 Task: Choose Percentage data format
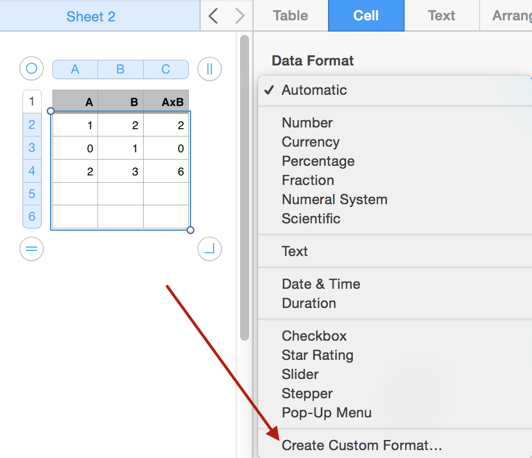click(318, 161)
